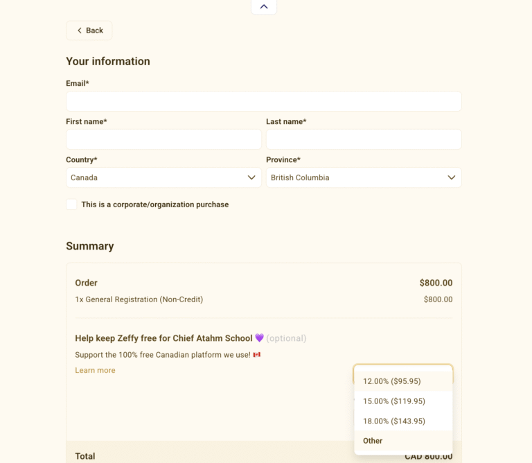Go back with the Back button
Image resolution: width=532 pixels, height=463 pixels.
(89, 30)
